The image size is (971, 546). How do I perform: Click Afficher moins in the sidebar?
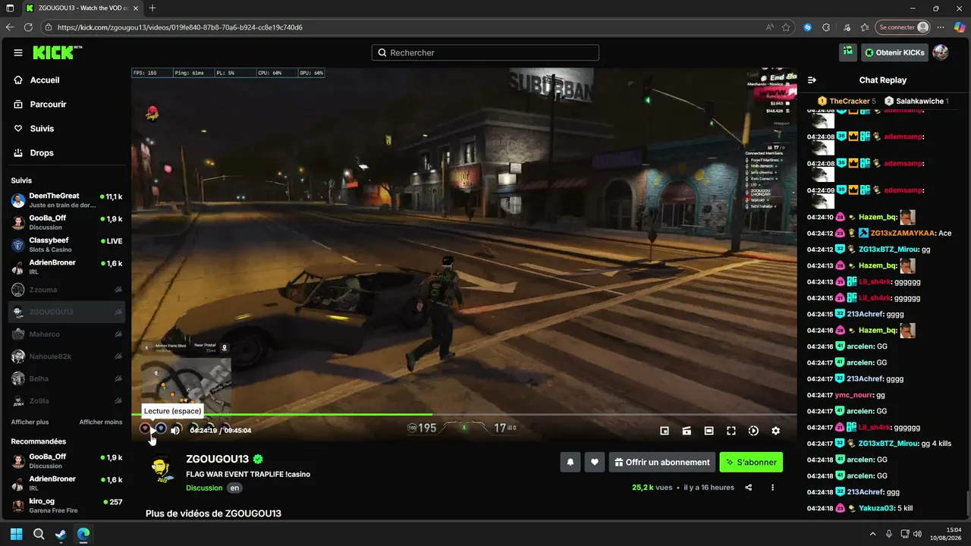click(101, 422)
